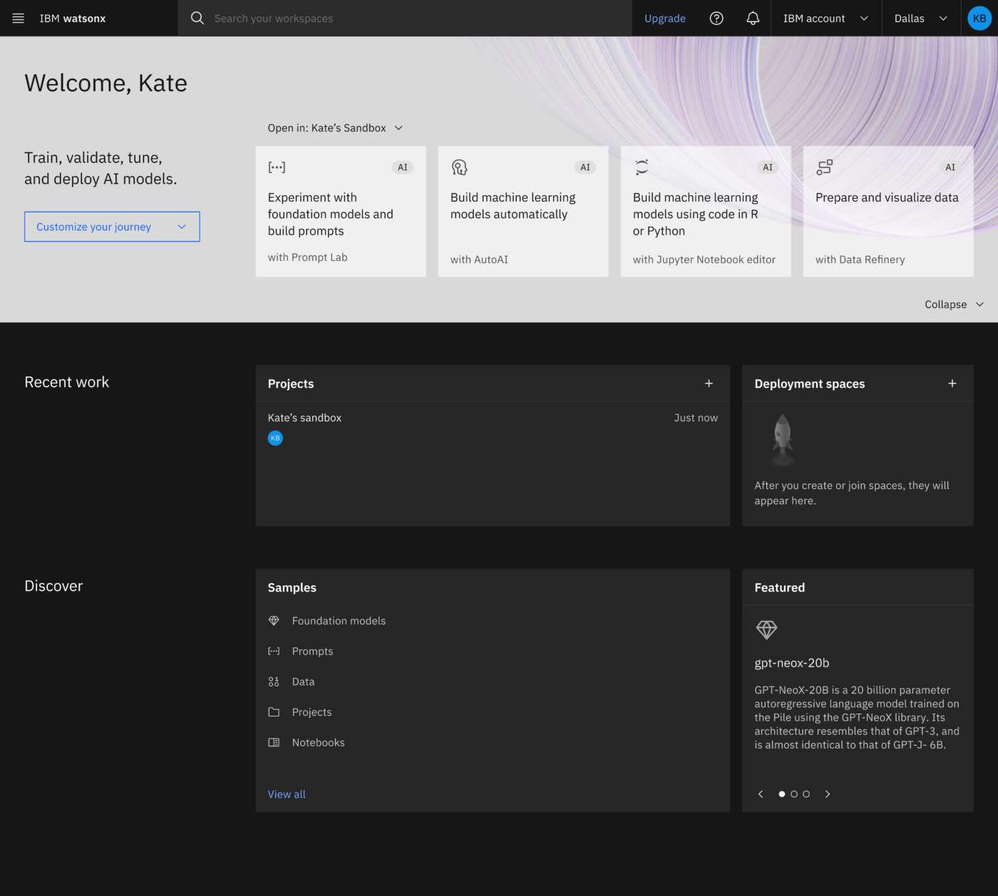The image size is (998, 896).
Task: Click the KB user avatar in header
Action: click(x=979, y=19)
